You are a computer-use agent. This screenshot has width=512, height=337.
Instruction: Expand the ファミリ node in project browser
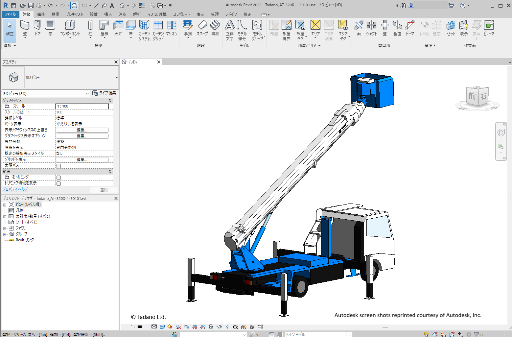click(x=5, y=228)
